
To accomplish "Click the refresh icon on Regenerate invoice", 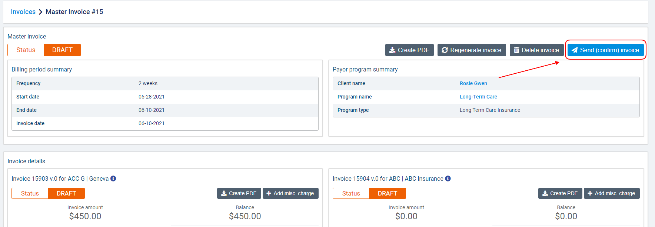I will tap(445, 50).
